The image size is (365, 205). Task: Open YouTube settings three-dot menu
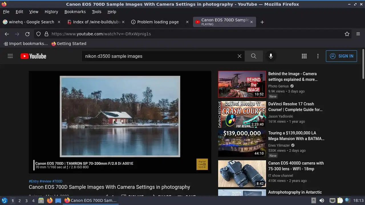click(x=318, y=56)
